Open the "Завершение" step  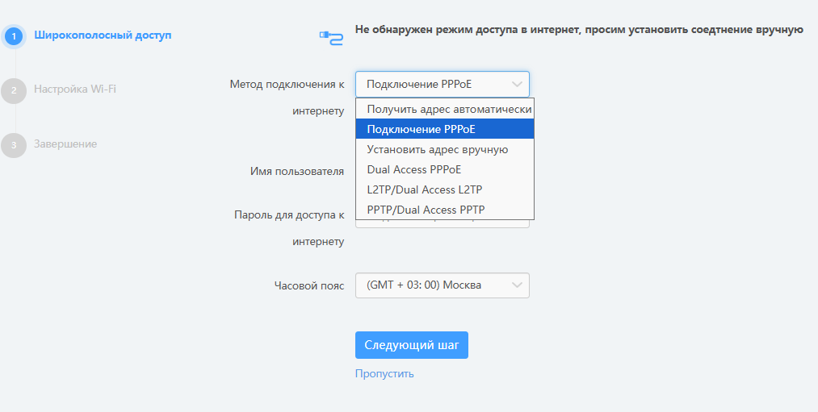click(65, 144)
